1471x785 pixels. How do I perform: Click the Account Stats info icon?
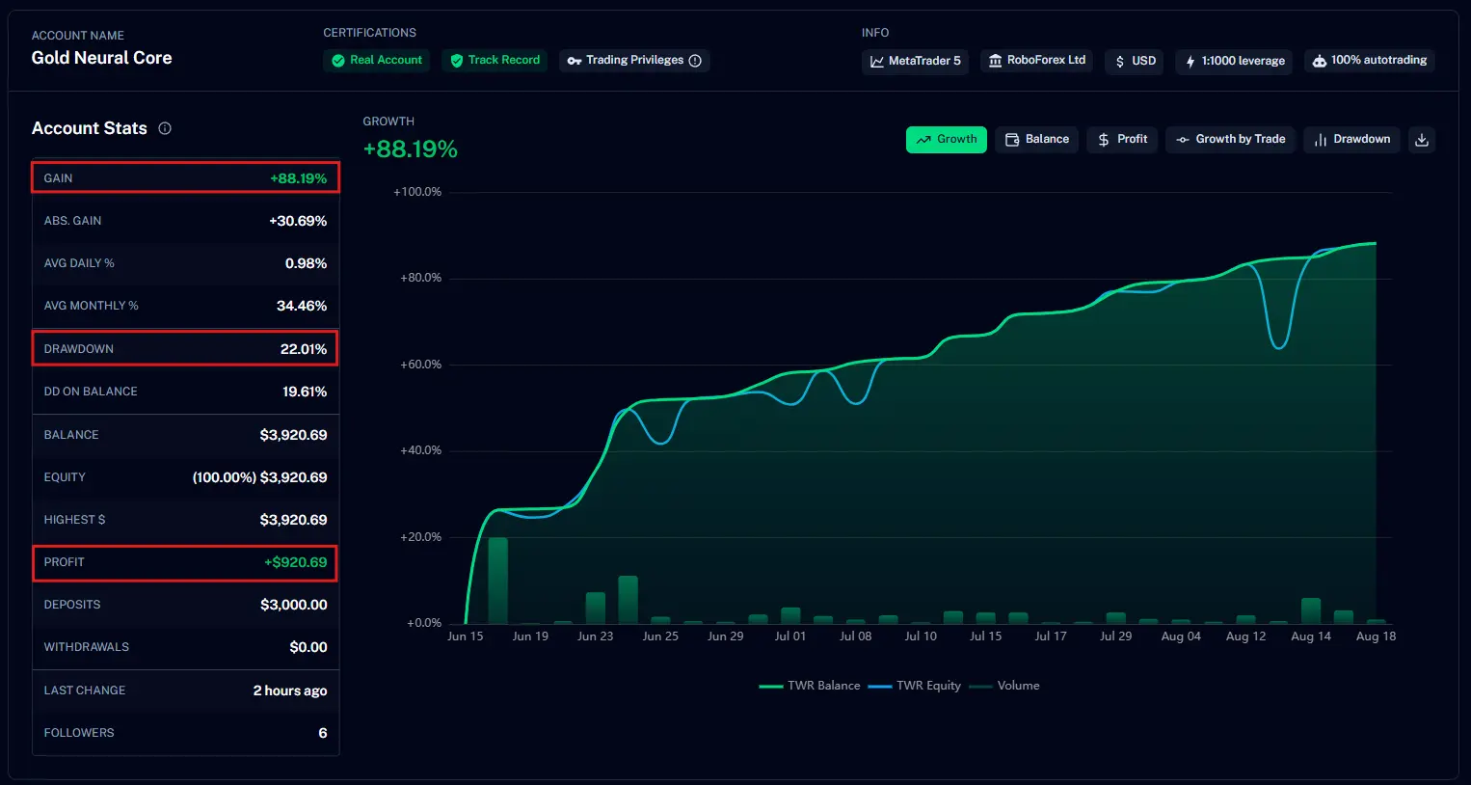point(165,128)
